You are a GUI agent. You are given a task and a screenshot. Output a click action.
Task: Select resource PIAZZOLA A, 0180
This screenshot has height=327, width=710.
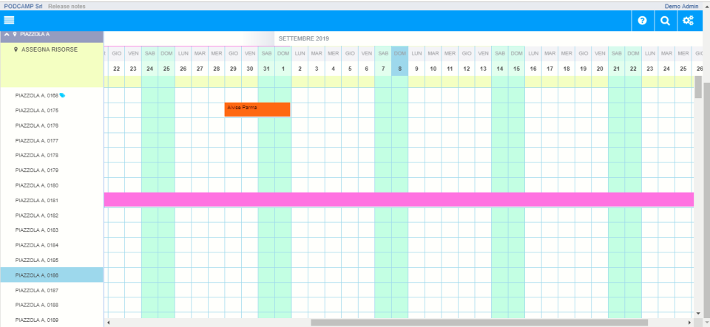click(37, 185)
